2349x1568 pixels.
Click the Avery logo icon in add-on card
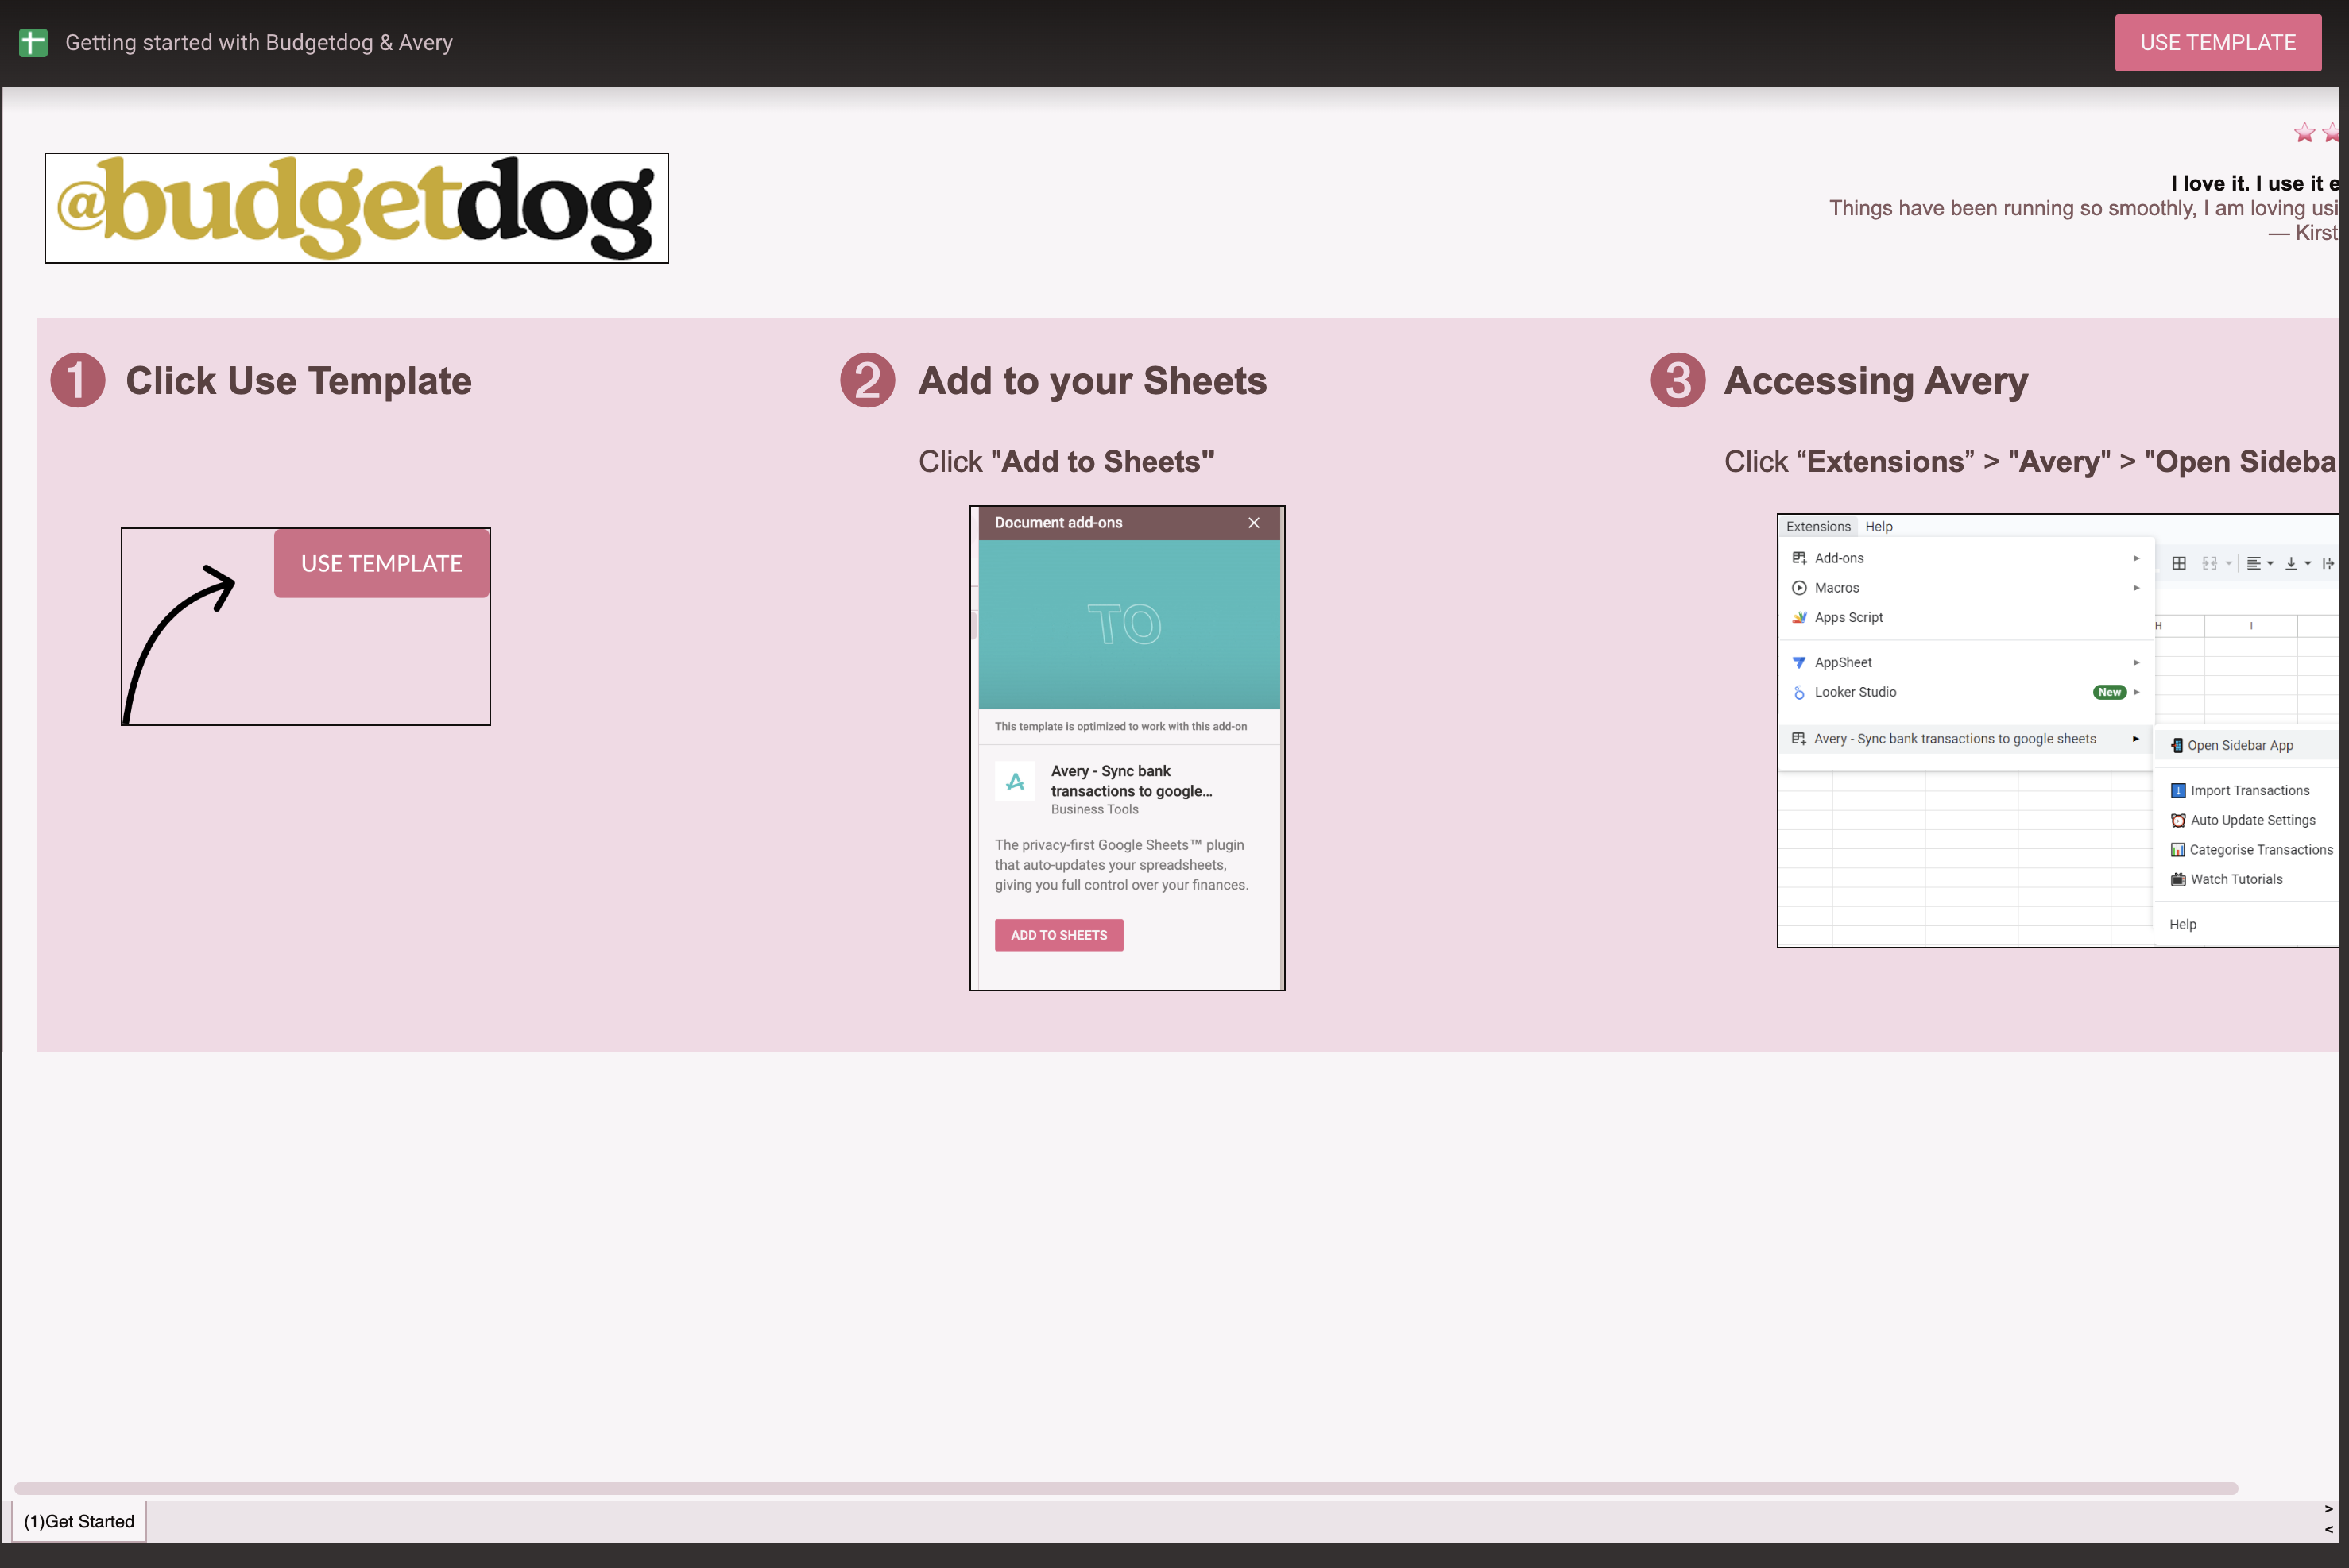click(1015, 782)
